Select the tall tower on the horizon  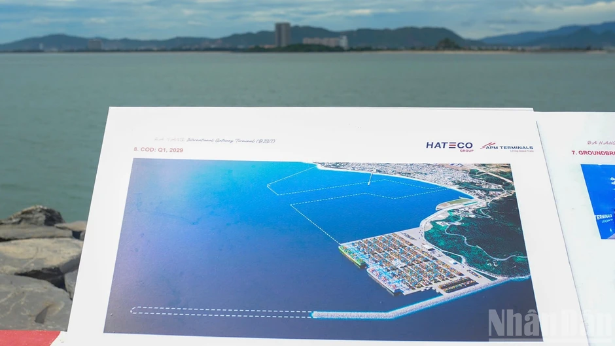pyautogui.click(x=283, y=35)
